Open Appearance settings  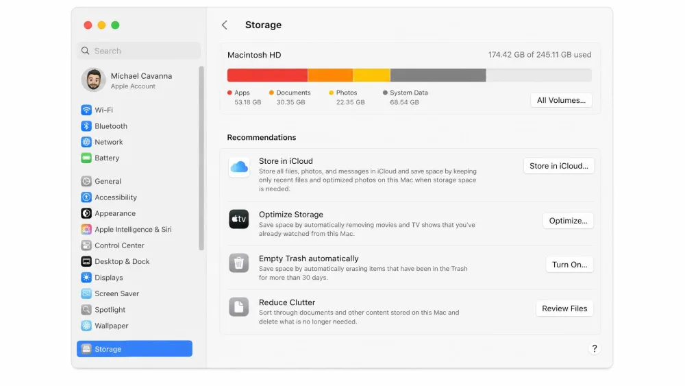134,213
